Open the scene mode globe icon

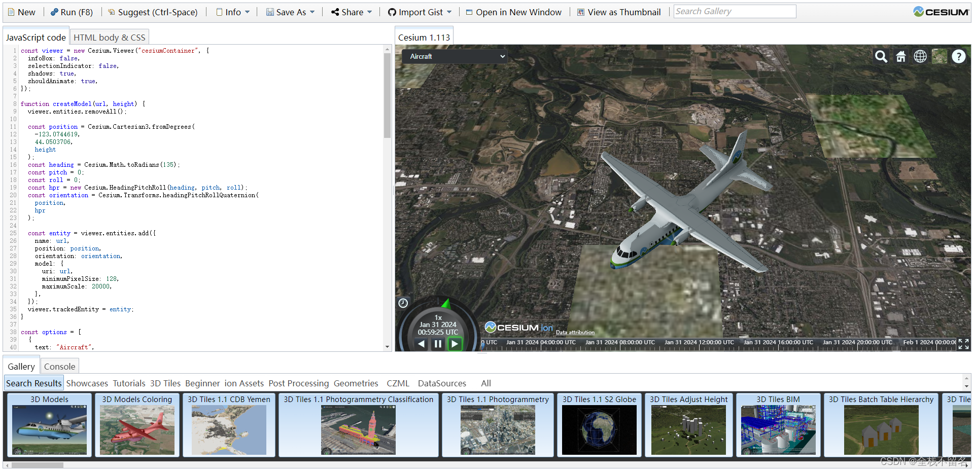tap(920, 56)
